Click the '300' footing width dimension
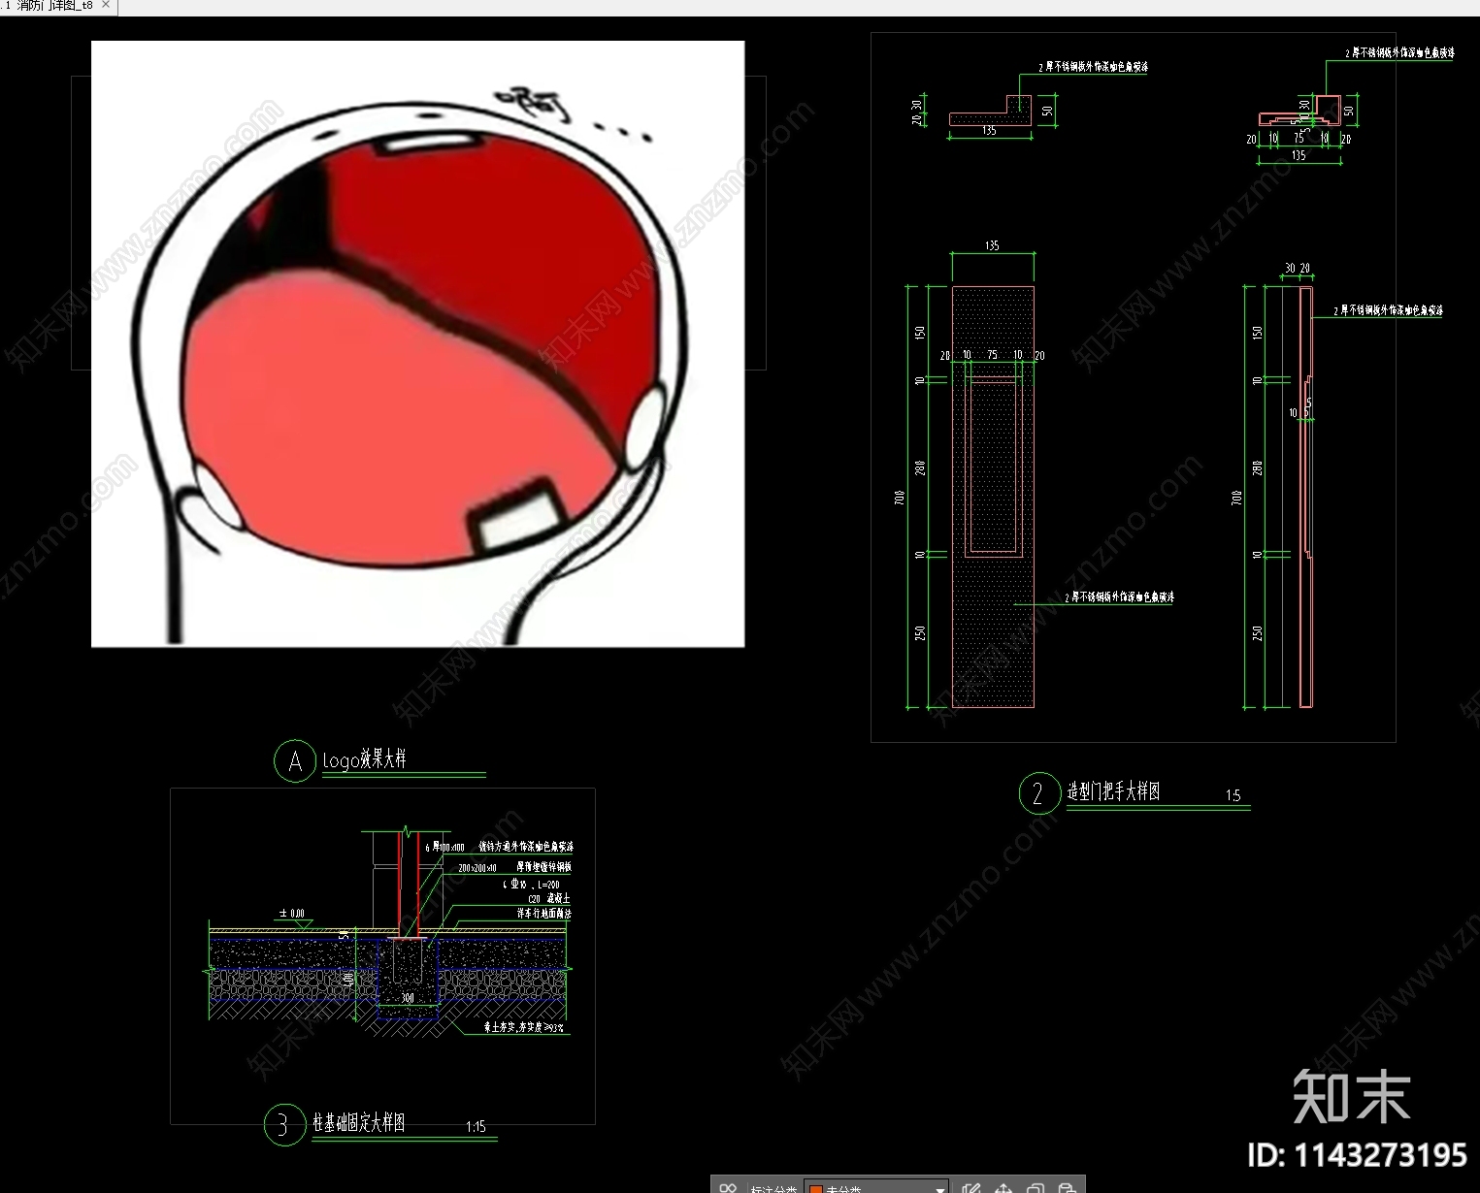This screenshot has width=1480, height=1193. click(408, 997)
